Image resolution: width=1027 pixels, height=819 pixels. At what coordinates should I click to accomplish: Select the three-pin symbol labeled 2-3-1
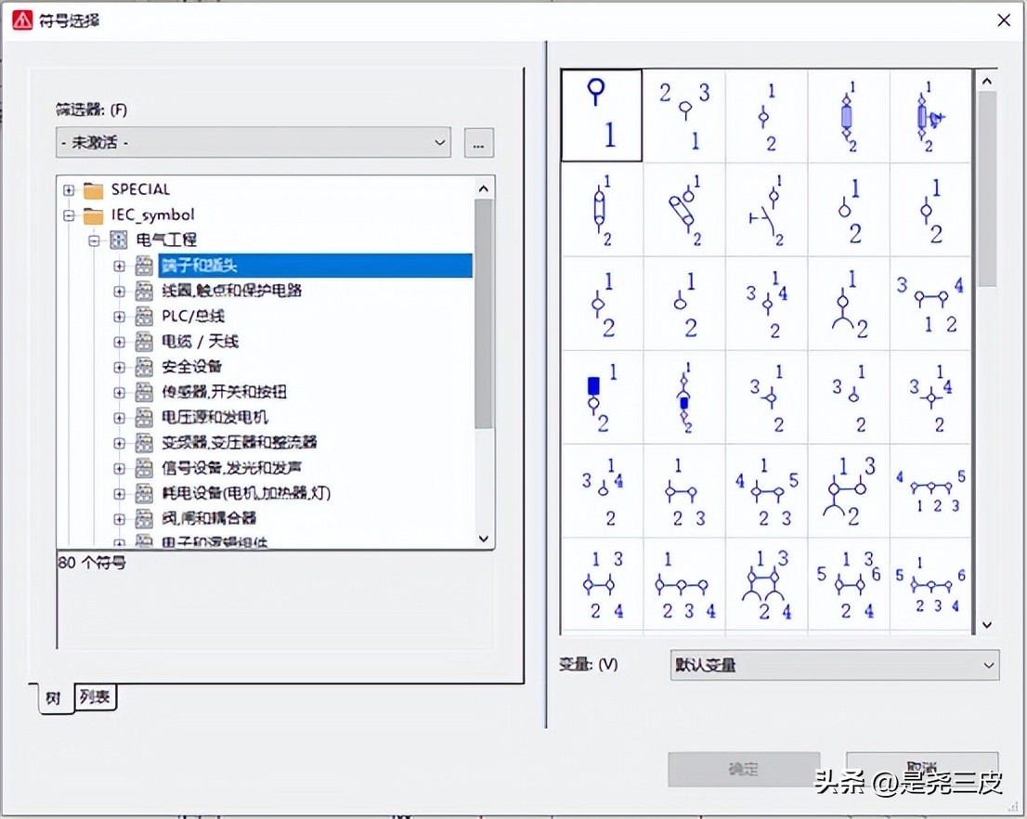[x=683, y=114]
